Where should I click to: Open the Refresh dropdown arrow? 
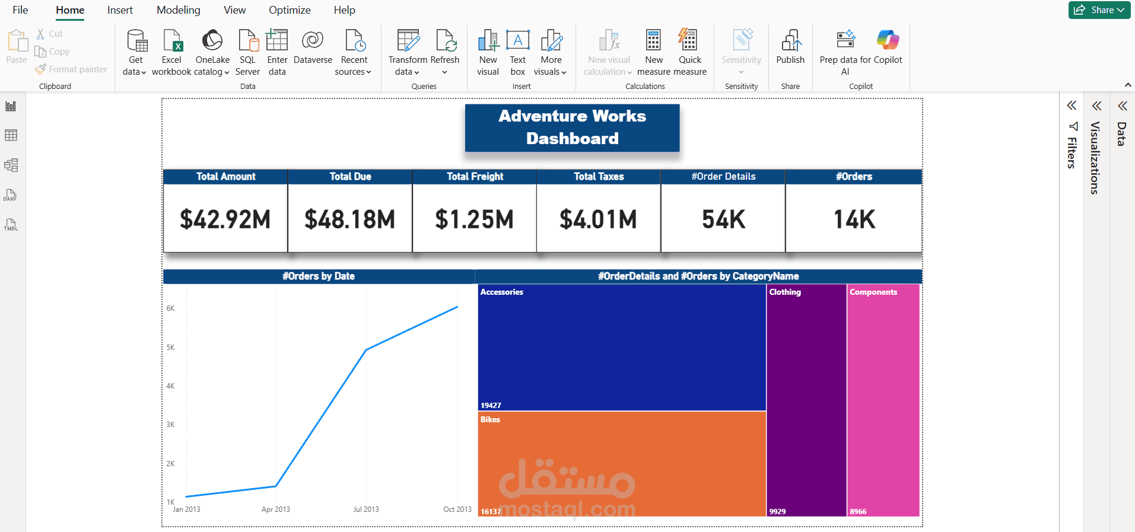coord(444,72)
